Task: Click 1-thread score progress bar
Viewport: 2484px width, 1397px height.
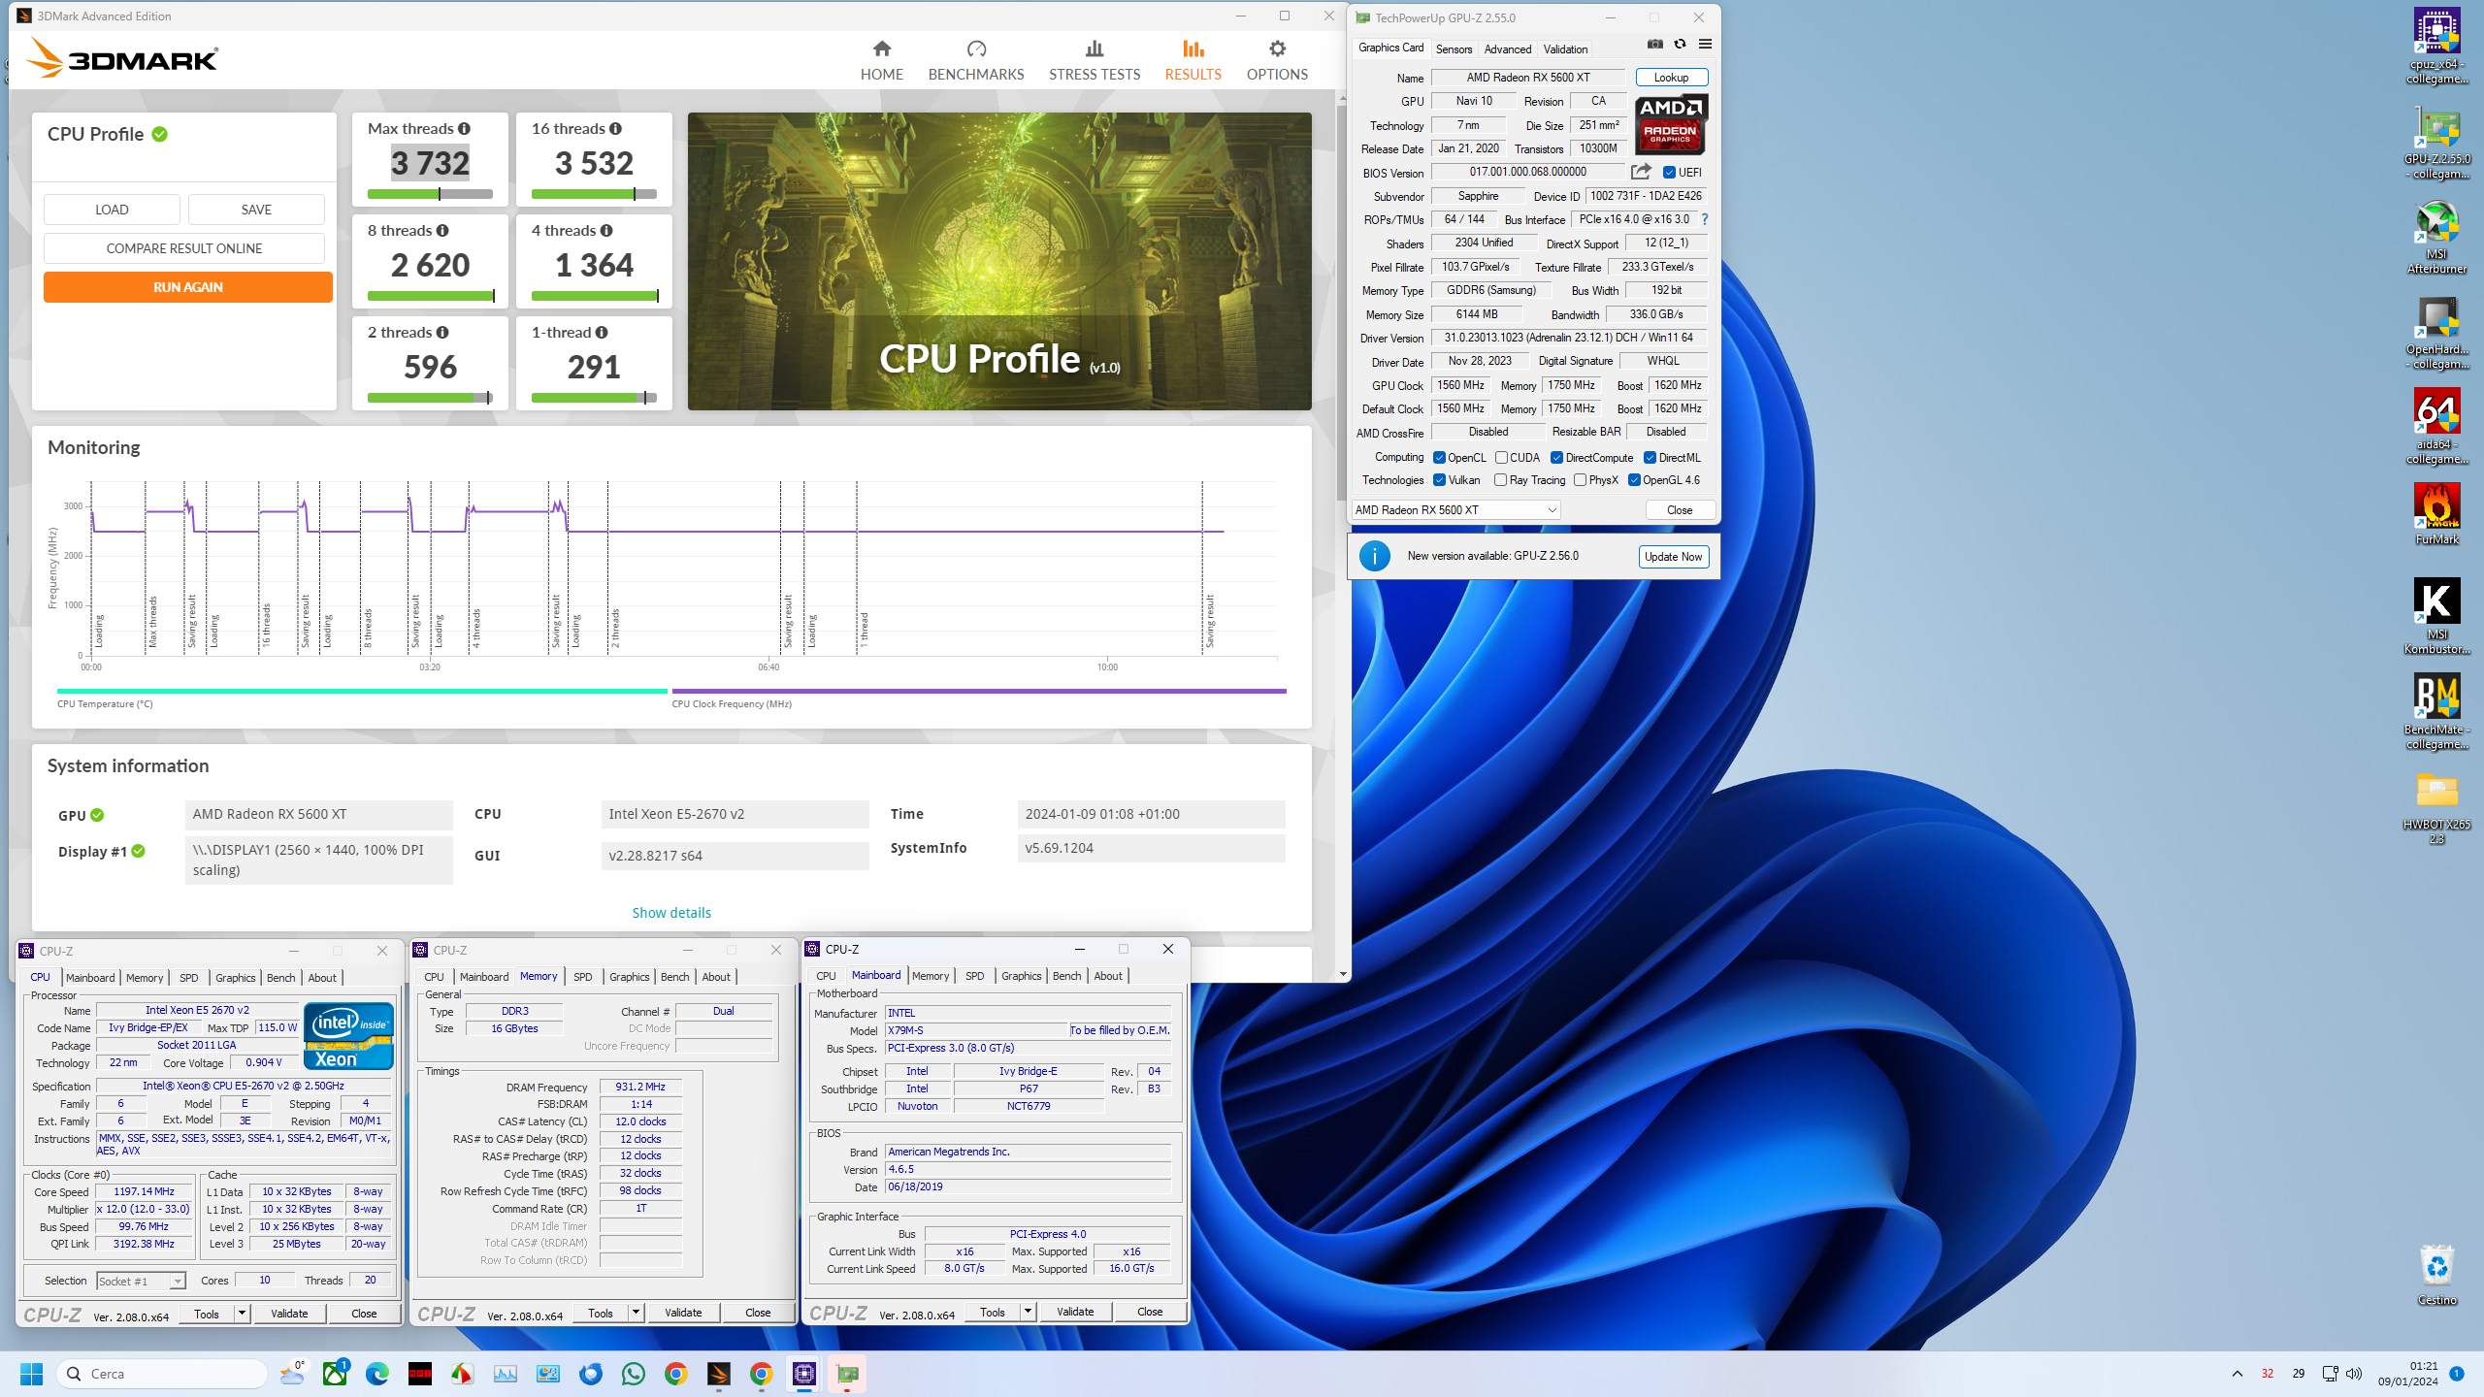Action: point(594,398)
